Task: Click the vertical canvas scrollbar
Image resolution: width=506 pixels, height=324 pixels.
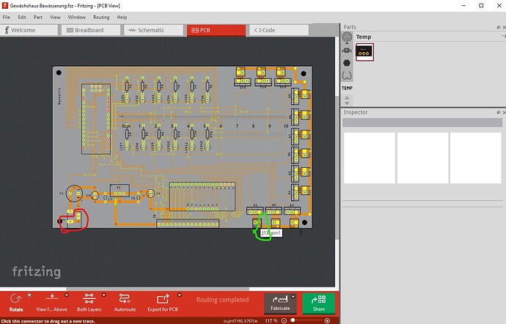Action: coord(337,167)
